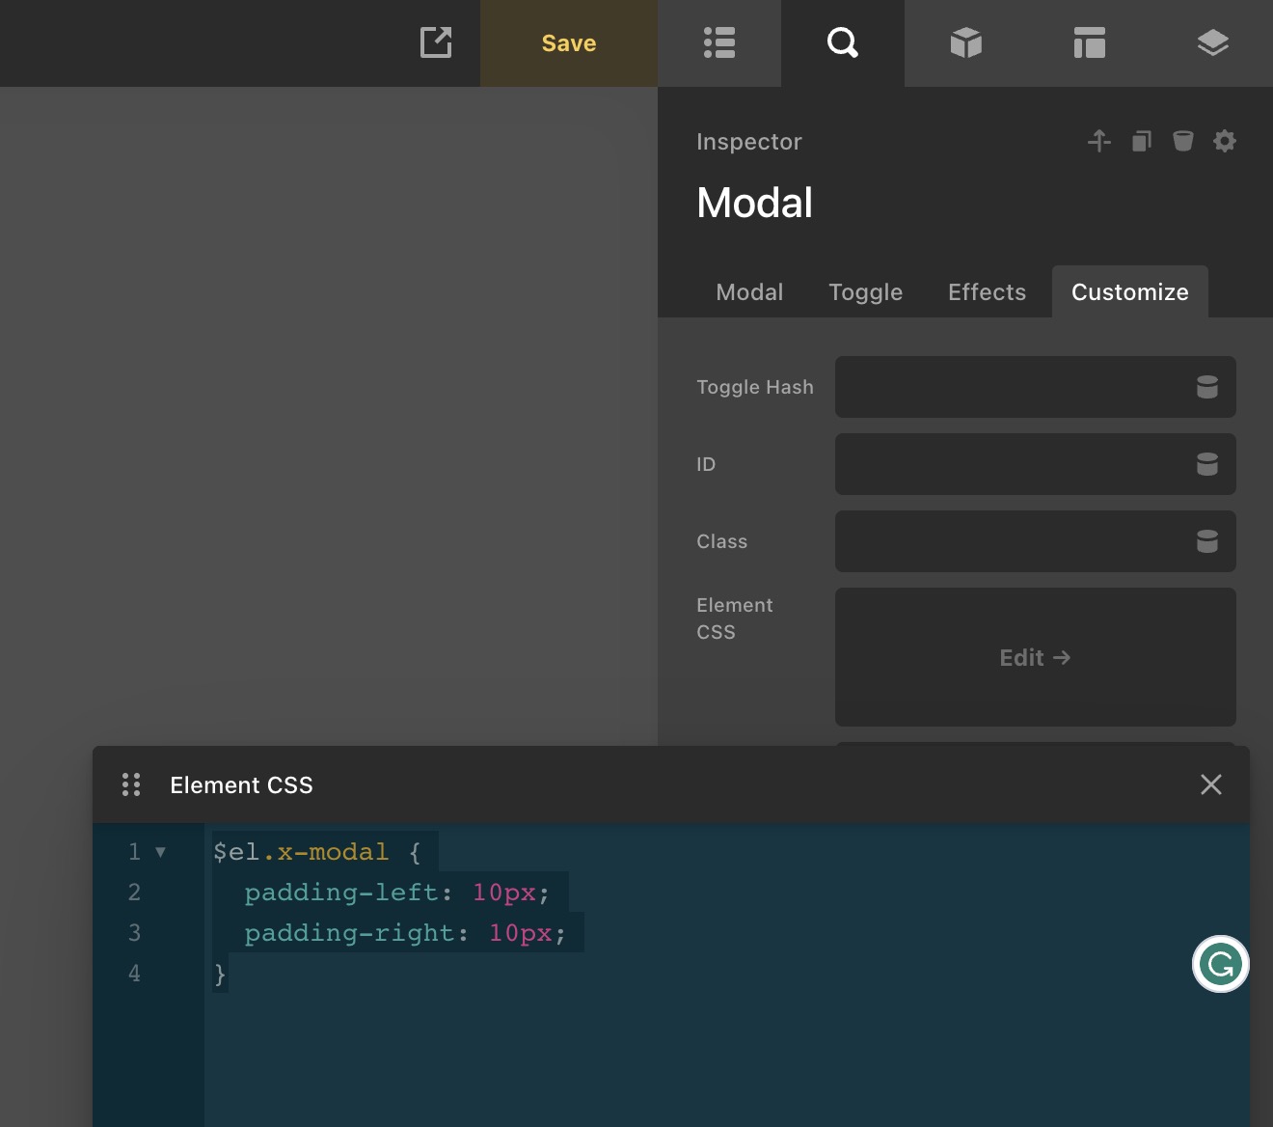
Task: Open the external preview icon
Action: pyautogui.click(x=436, y=42)
